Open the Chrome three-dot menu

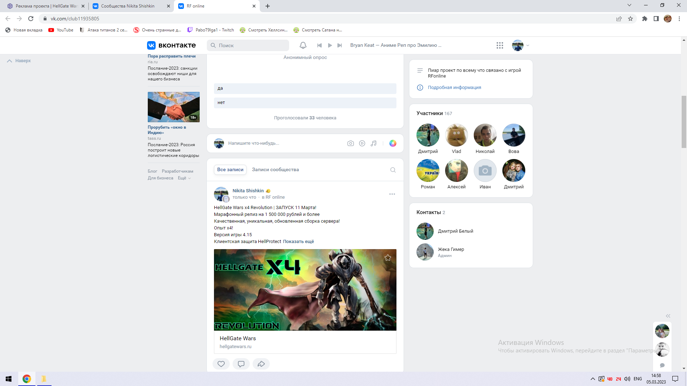[679, 19]
